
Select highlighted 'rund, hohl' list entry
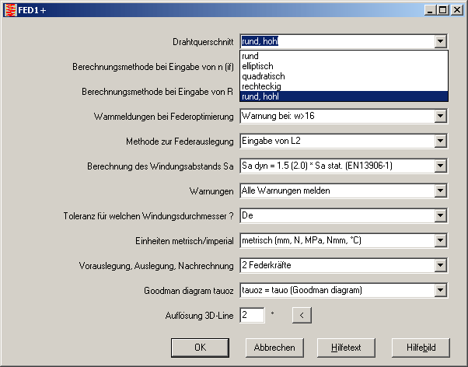coord(260,96)
